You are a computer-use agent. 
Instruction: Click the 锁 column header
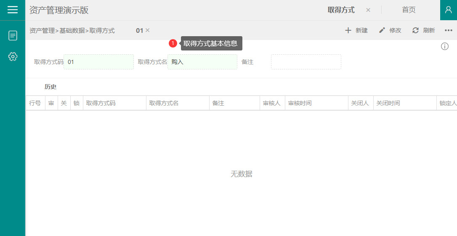point(77,103)
